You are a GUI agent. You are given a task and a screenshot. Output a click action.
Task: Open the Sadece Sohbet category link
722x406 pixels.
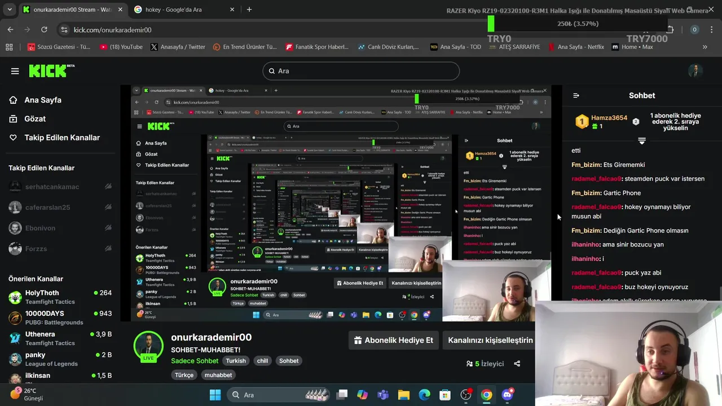195,361
